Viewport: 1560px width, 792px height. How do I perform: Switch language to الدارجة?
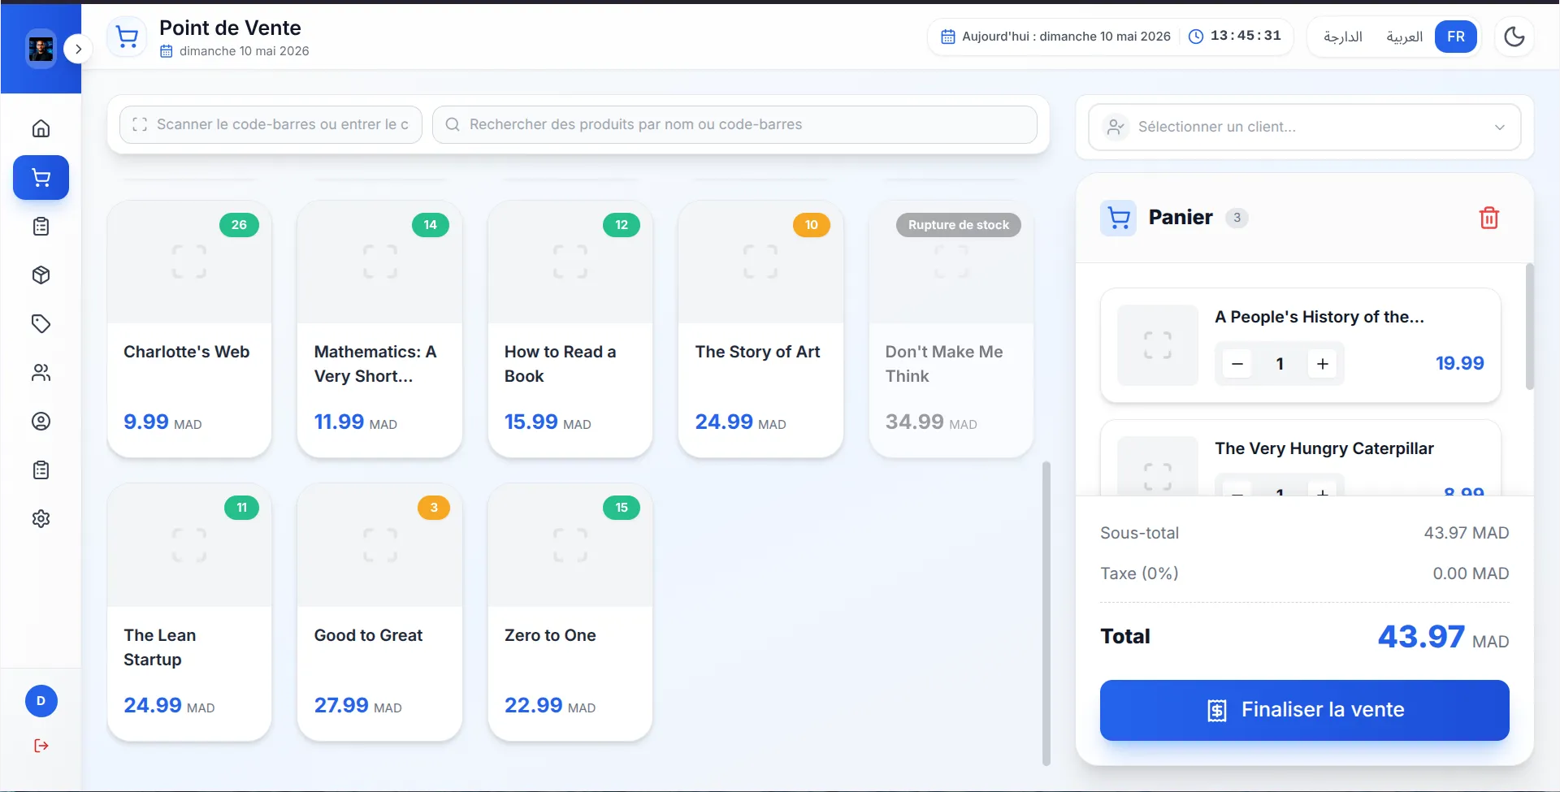pyautogui.click(x=1342, y=37)
